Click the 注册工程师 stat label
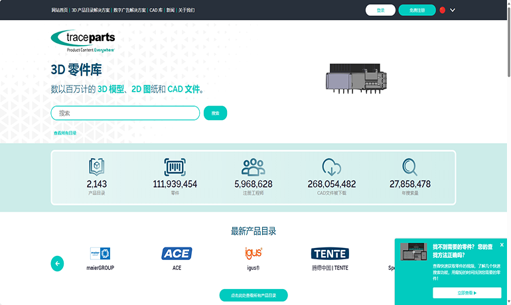 254,194
